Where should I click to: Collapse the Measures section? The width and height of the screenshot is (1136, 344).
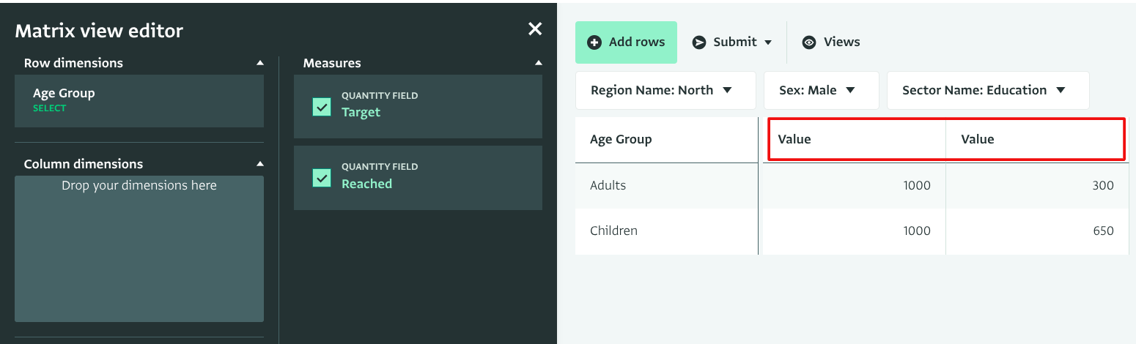(539, 64)
